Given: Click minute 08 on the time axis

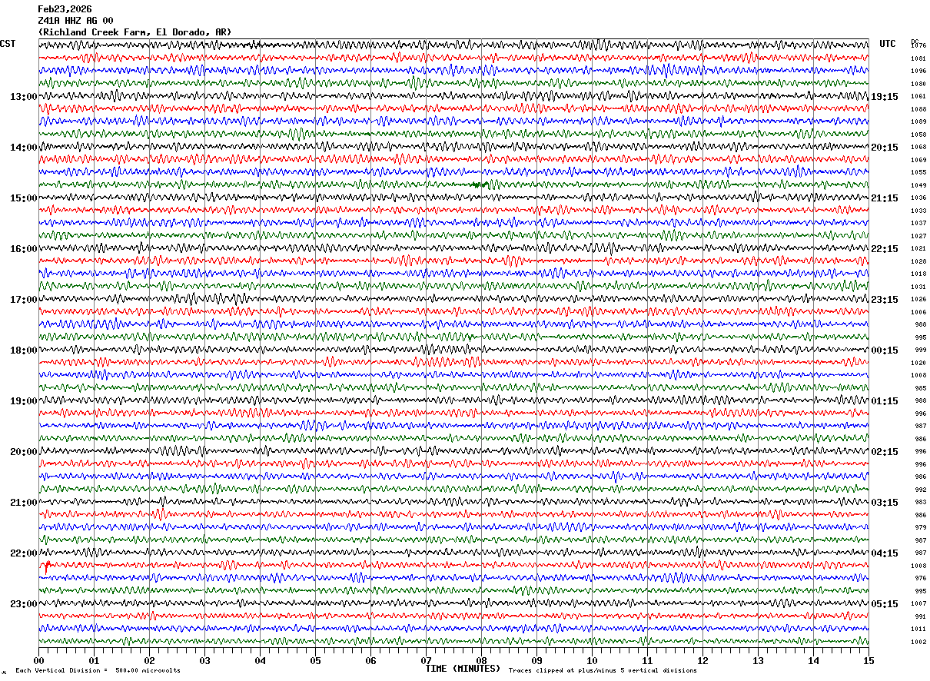Looking at the screenshot, I should pos(481,660).
